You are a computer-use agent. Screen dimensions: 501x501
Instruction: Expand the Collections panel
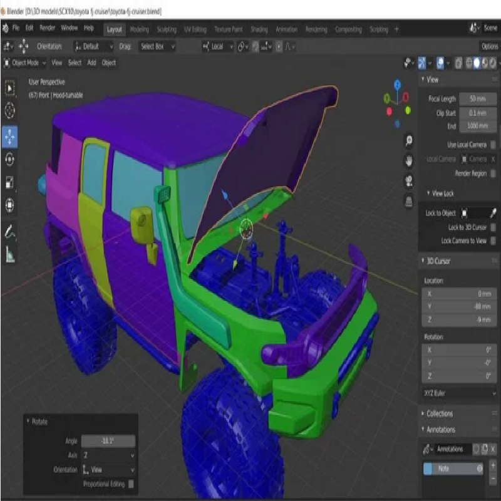point(440,413)
